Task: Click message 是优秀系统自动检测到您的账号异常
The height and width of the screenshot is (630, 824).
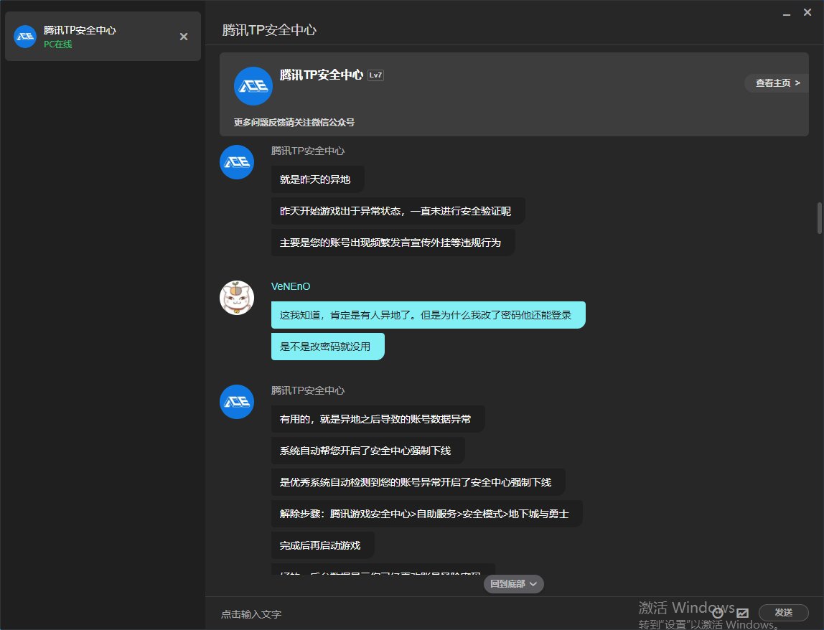Action: click(x=418, y=481)
